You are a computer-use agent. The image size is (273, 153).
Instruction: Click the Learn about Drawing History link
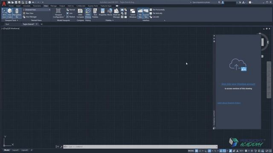pos(229,103)
